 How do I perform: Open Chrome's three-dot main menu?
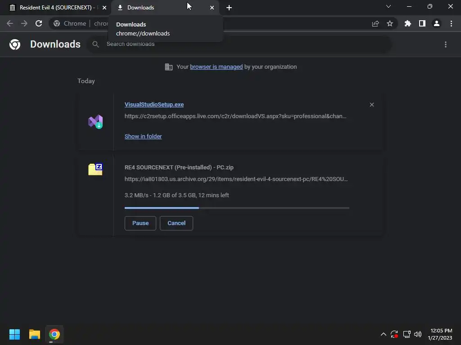451,23
